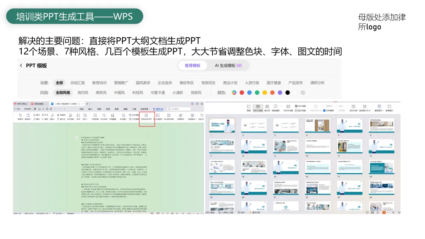
Task: Select the 全部 scene filter
Action: click(x=59, y=83)
